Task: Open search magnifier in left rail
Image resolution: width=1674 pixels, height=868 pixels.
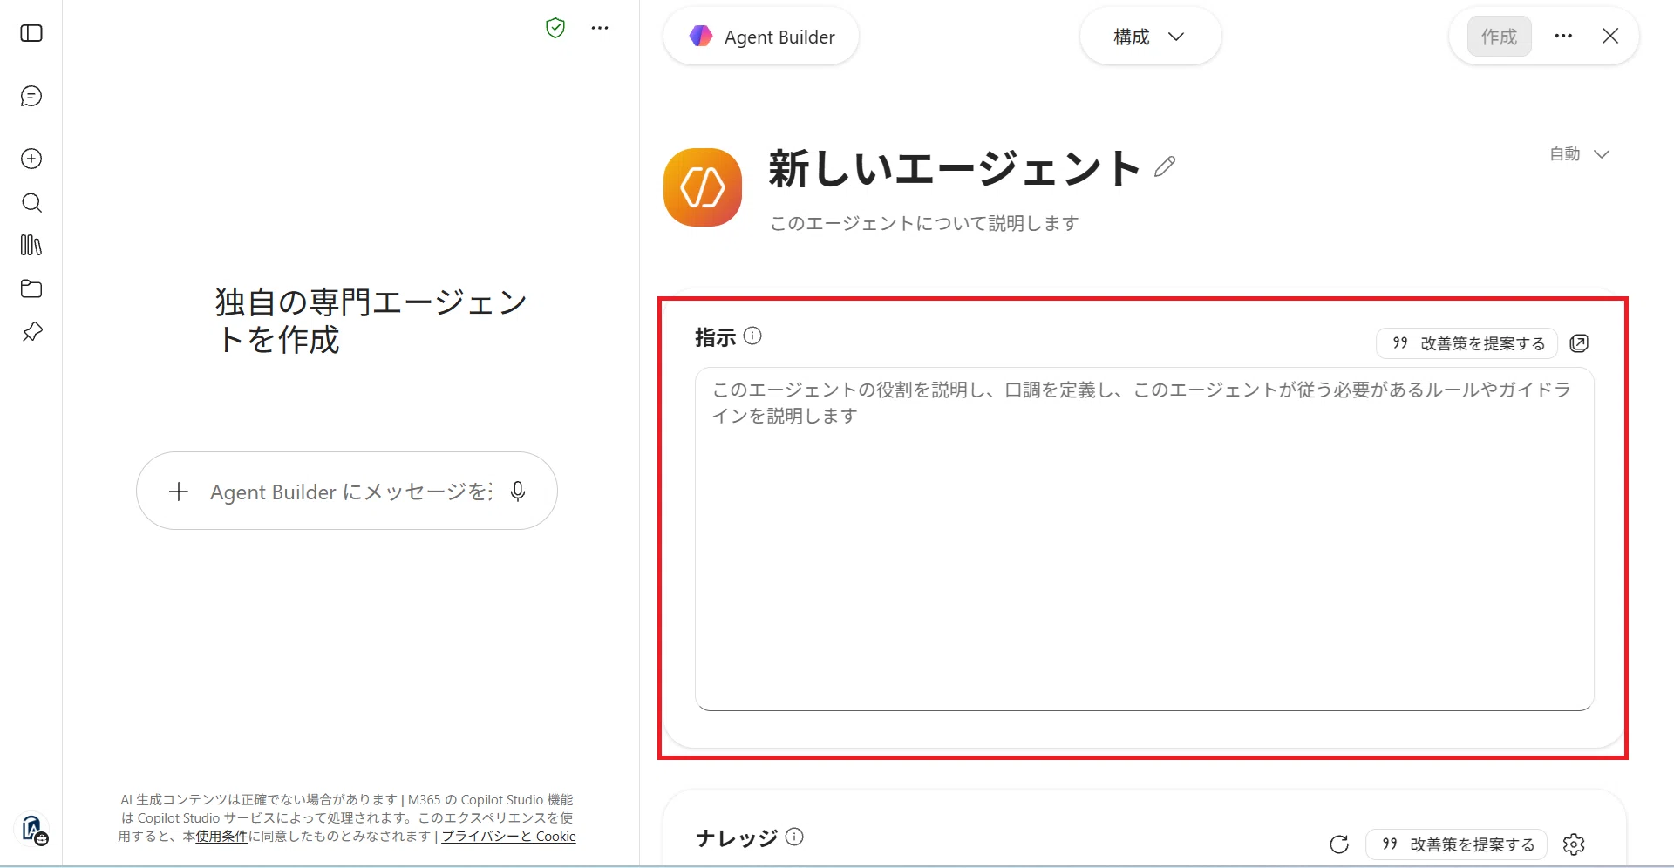Action: coord(31,203)
